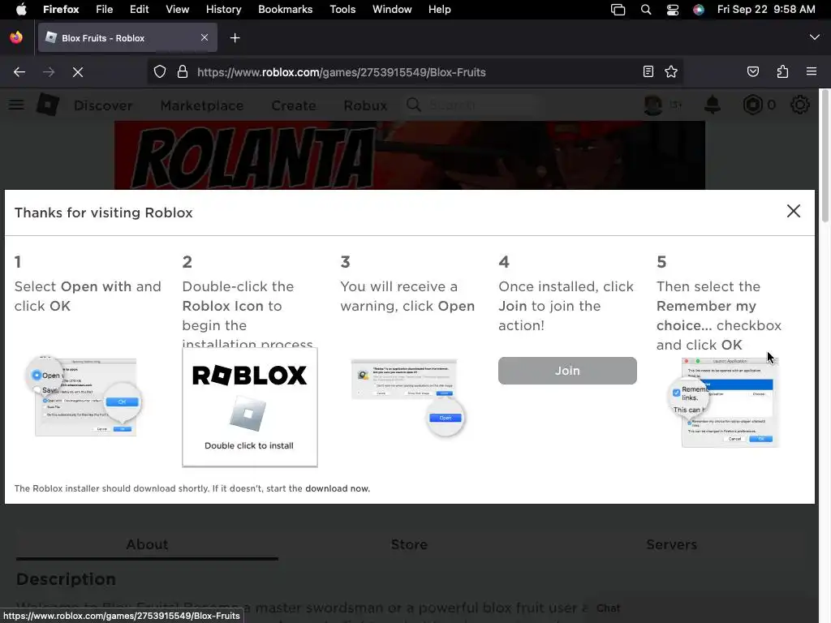Stop loading the page
831x623 pixels.
(78, 72)
